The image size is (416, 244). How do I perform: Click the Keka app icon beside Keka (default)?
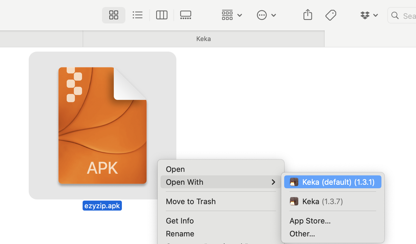tap(294, 182)
